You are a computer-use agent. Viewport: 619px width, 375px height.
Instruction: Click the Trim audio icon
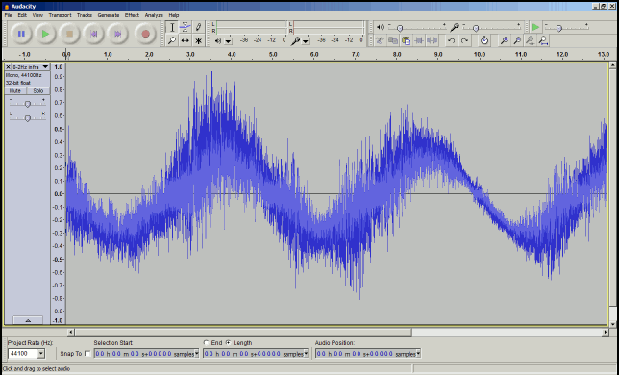pos(419,40)
